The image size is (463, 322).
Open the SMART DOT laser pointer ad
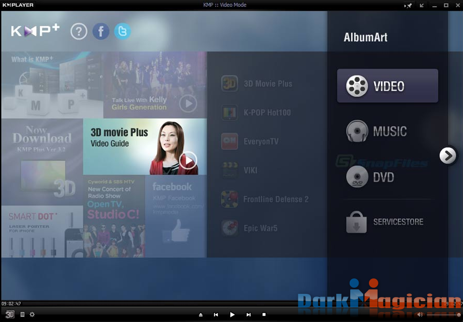pyautogui.click(x=42, y=231)
